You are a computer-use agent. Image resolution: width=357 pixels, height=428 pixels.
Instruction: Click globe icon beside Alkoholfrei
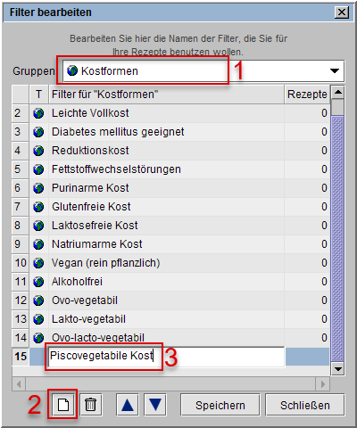[38, 282]
